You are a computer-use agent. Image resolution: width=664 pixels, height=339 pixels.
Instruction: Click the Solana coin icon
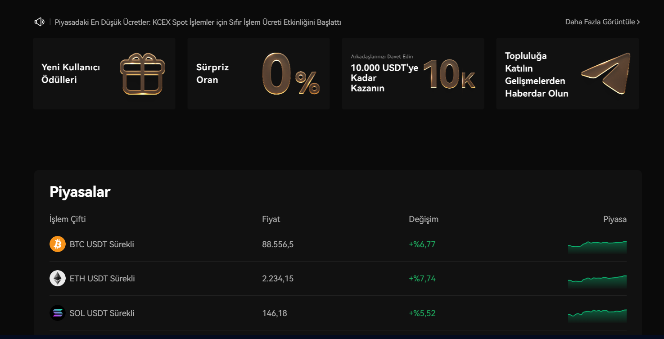(58, 313)
